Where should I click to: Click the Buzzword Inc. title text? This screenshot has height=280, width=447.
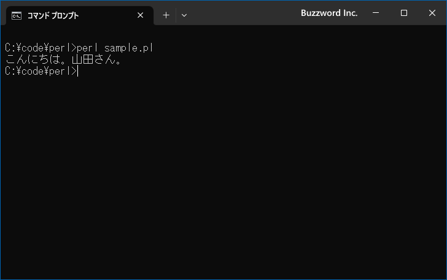[x=329, y=13]
